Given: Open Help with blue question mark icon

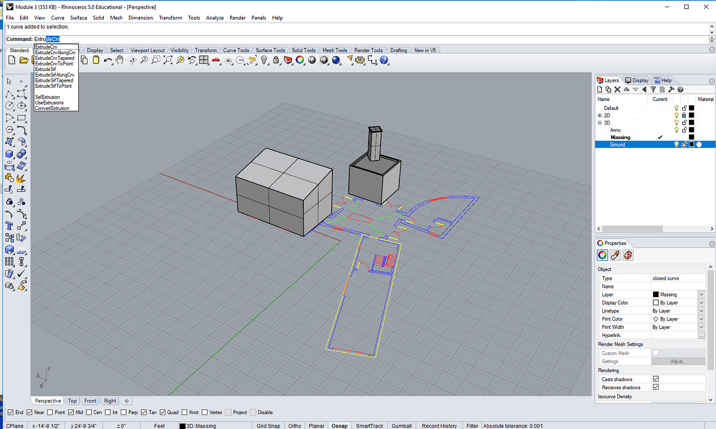Looking at the screenshot, I should pyautogui.click(x=384, y=60).
